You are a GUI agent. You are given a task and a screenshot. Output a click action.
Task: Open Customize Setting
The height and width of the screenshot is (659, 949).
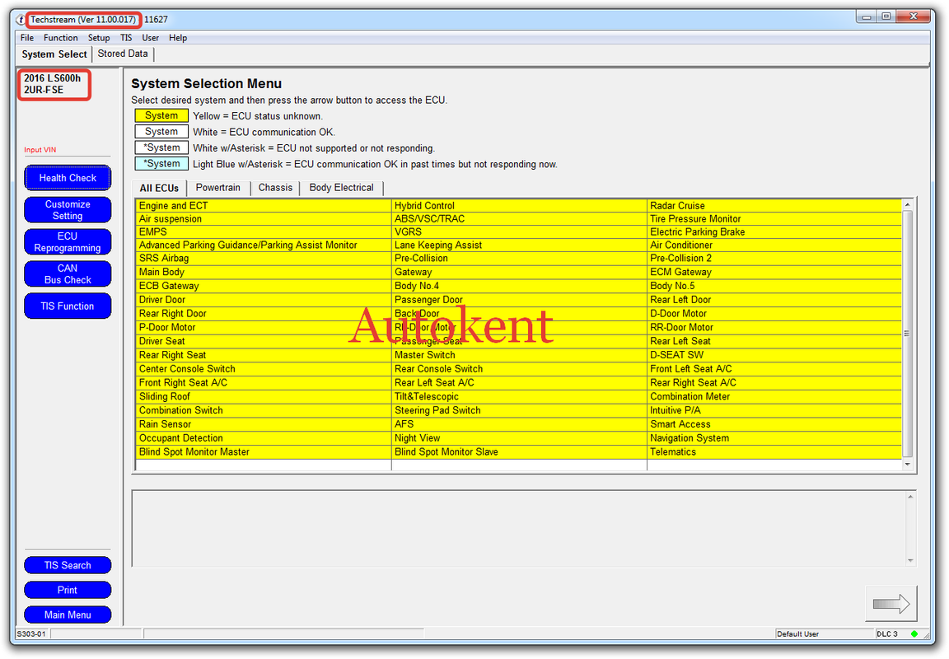click(68, 210)
